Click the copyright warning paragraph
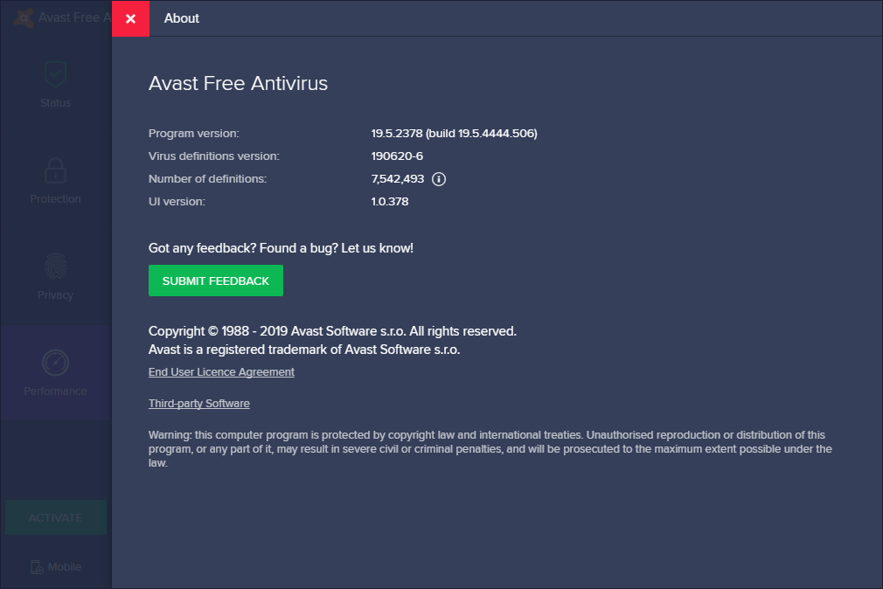The height and width of the screenshot is (589, 883). pyautogui.click(x=490, y=448)
